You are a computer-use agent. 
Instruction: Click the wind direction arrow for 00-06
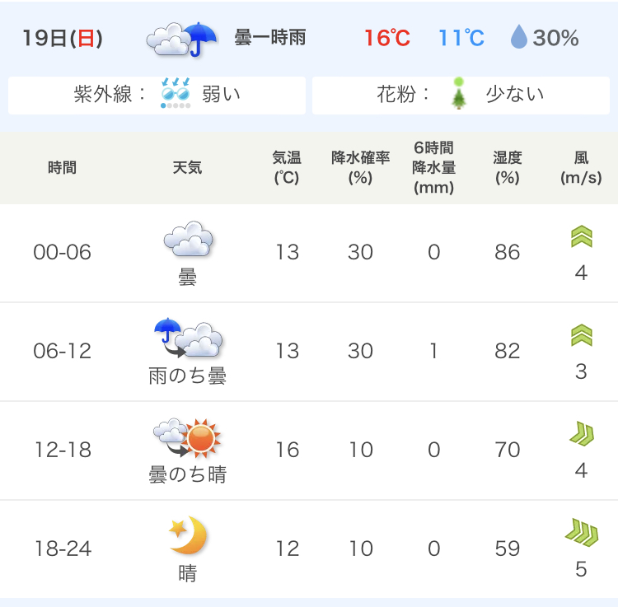582,236
